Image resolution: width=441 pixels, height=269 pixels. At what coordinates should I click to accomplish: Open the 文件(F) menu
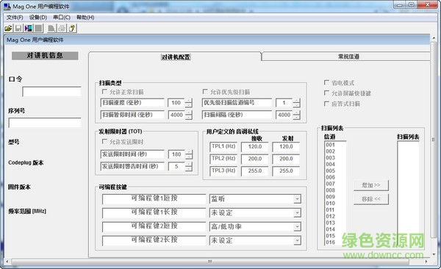pyautogui.click(x=15, y=18)
